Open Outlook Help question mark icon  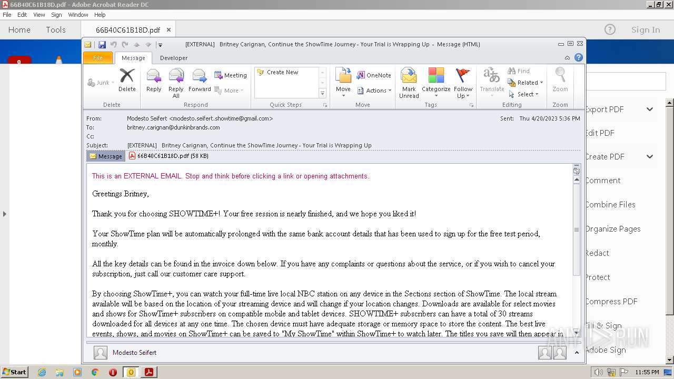(578, 58)
